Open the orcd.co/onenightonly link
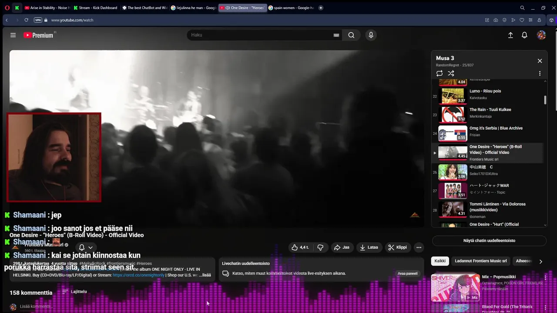This screenshot has height=313, width=557. pyautogui.click(x=138, y=275)
